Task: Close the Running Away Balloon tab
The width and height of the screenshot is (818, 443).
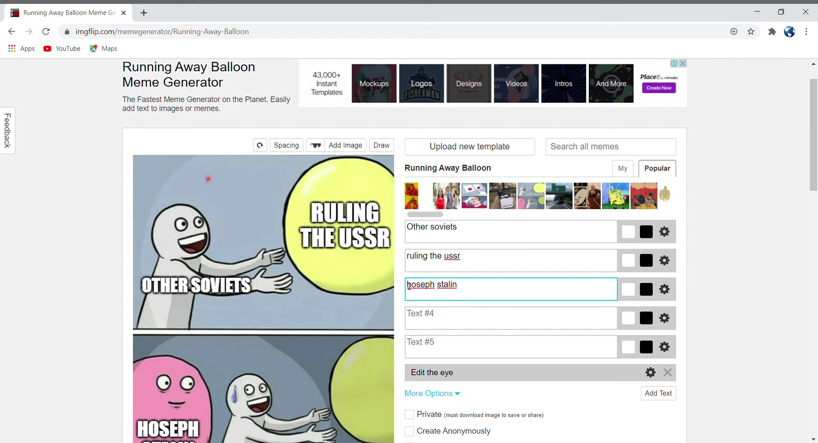Action: click(124, 13)
